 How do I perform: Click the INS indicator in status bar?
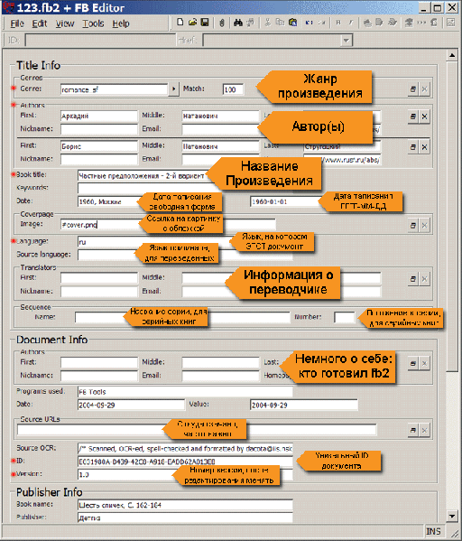coord(433,532)
